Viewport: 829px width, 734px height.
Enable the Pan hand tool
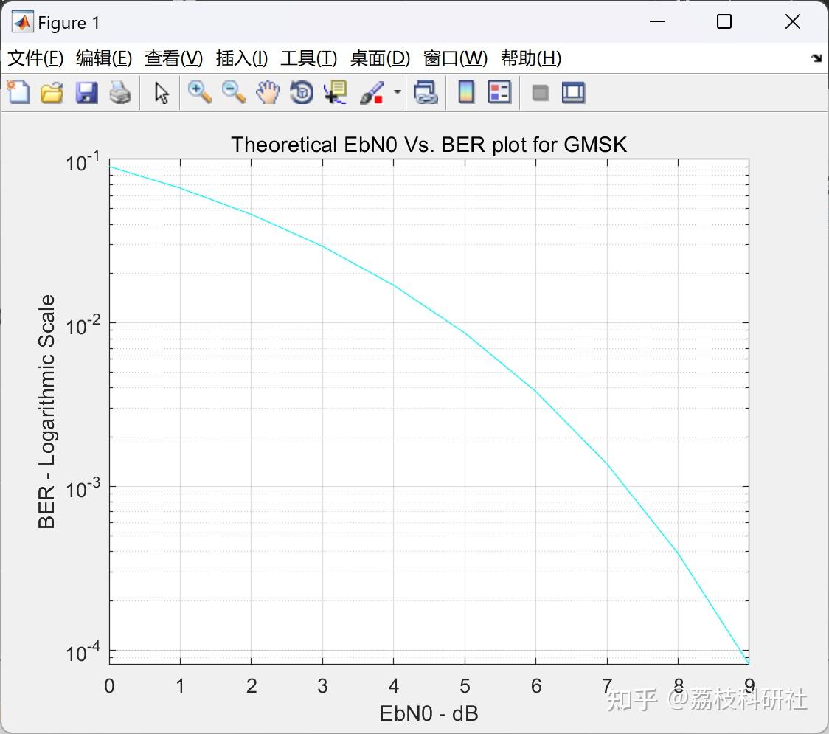tap(268, 92)
